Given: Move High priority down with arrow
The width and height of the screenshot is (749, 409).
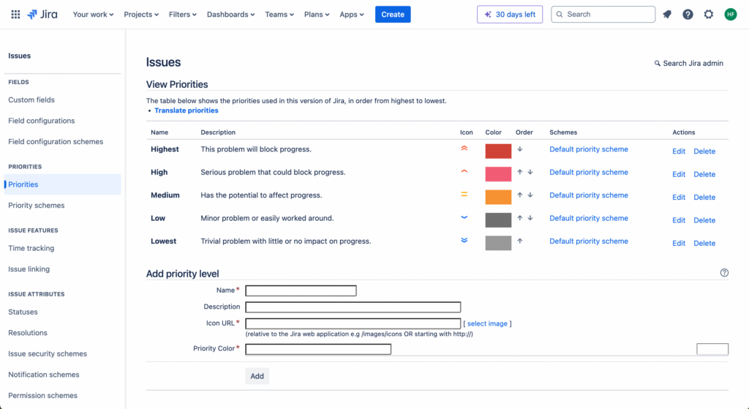Looking at the screenshot, I should (530, 172).
